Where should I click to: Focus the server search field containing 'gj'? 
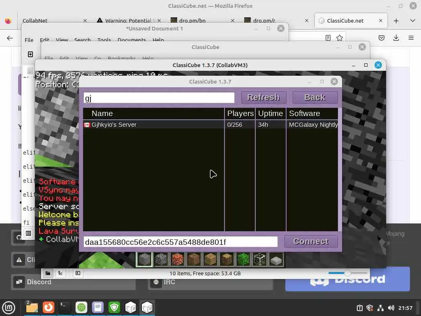(159, 98)
